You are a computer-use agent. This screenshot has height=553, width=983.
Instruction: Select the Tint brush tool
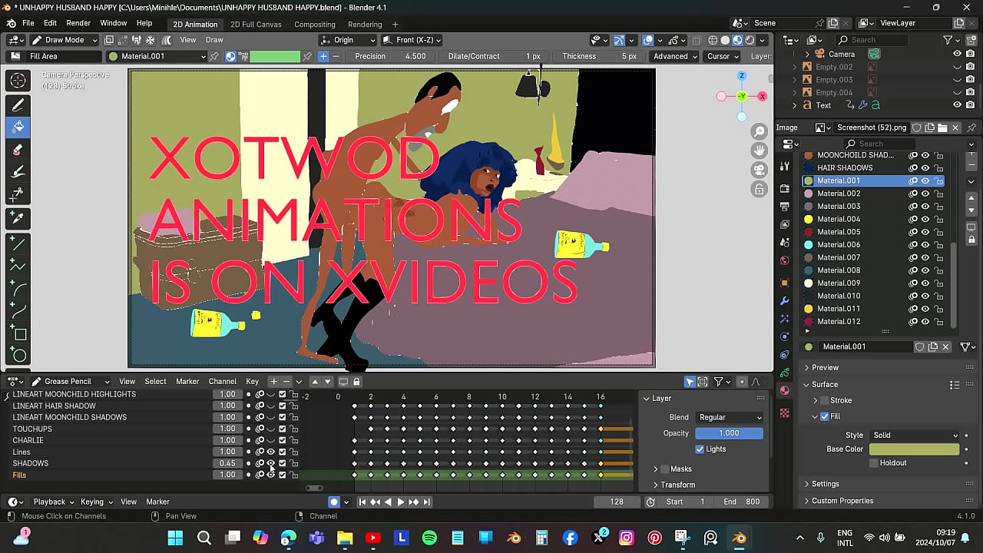click(x=18, y=172)
